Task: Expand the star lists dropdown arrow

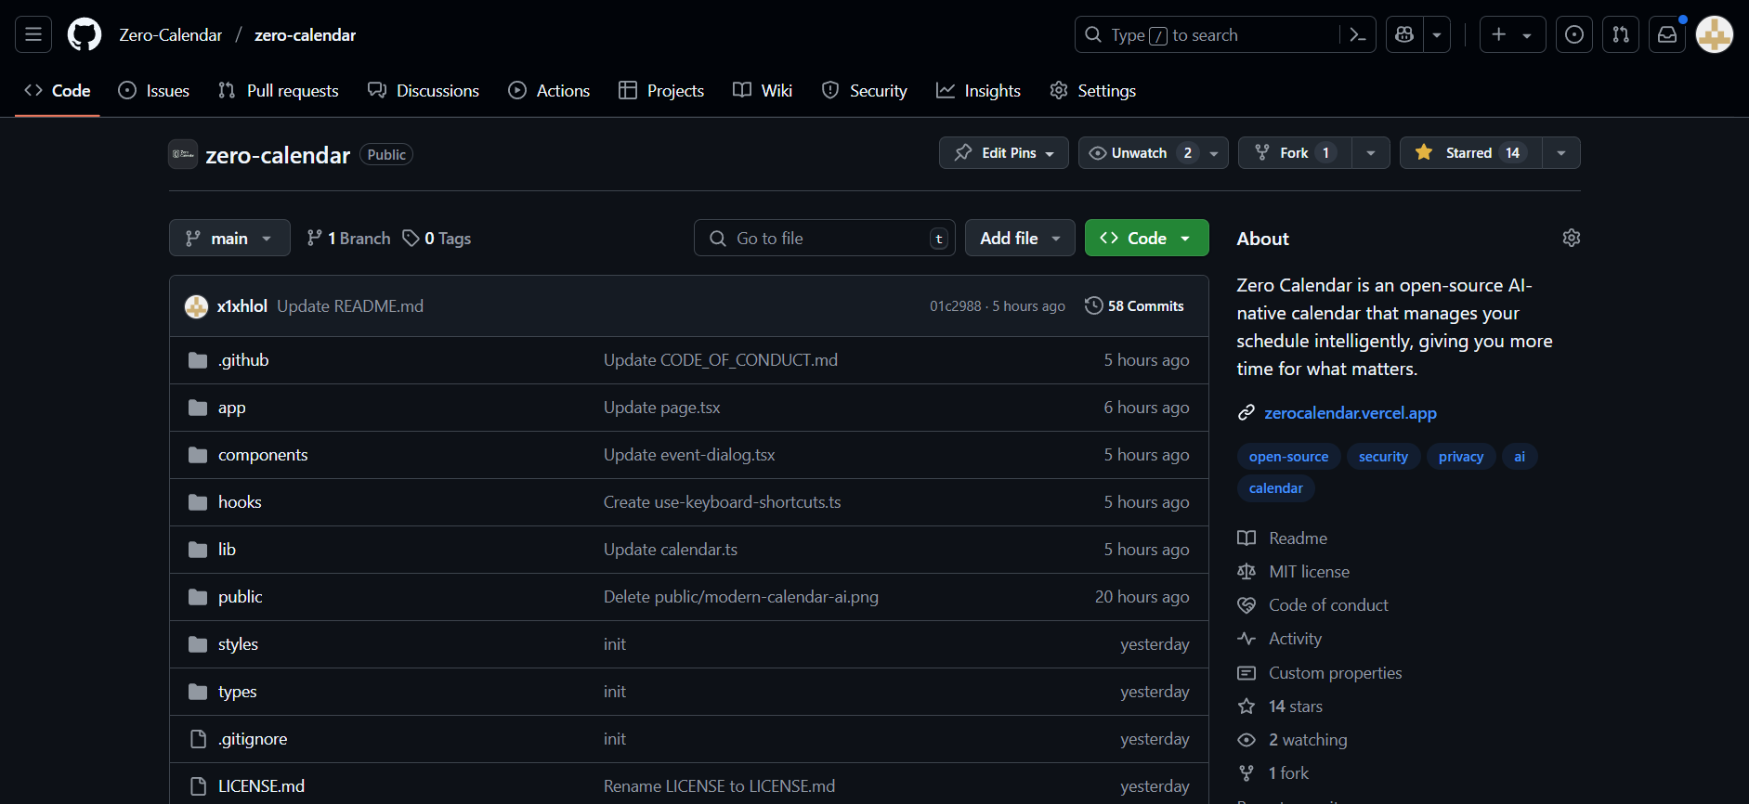Action: (x=1561, y=152)
